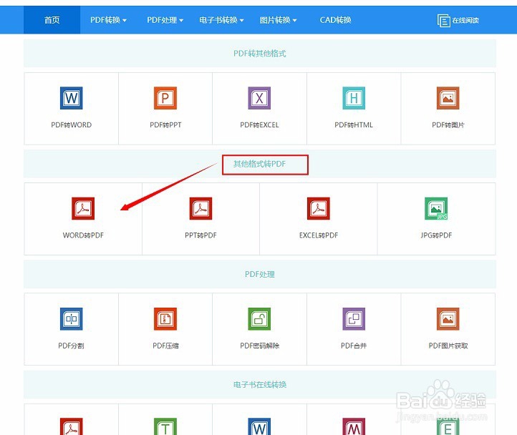Open the PDF转HTML teal icon
This screenshot has width=517, height=435.
coord(354,98)
